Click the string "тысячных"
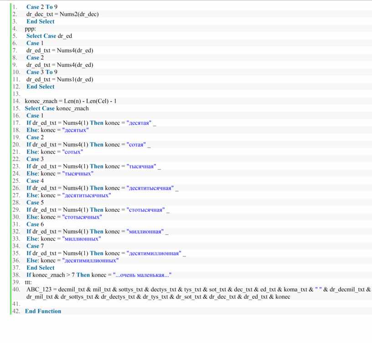The width and height of the screenshot is (372, 343). (x=78, y=174)
